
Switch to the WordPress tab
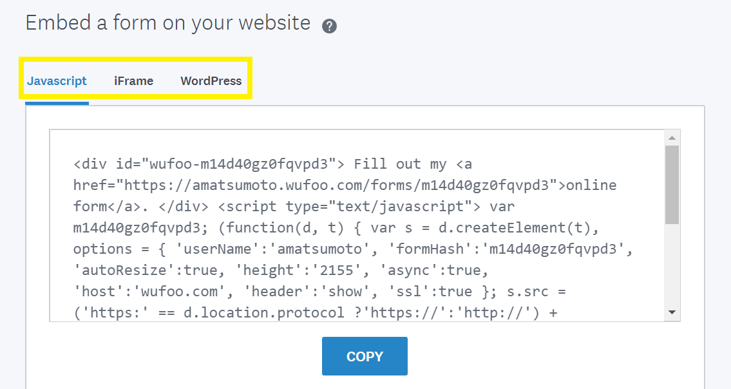pos(211,81)
